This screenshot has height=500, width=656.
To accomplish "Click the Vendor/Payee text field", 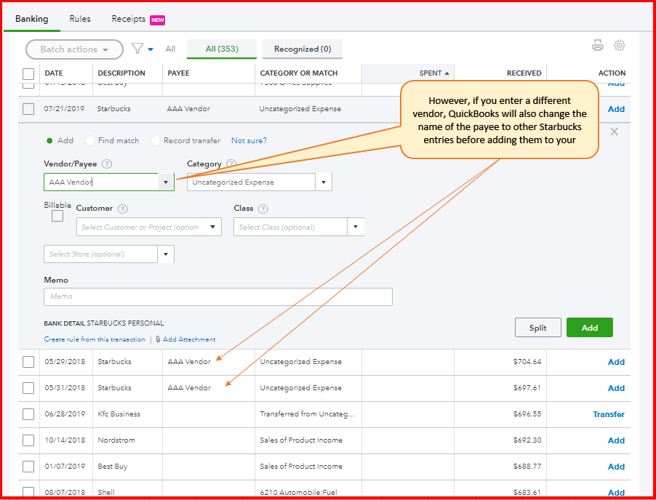I will (x=101, y=182).
